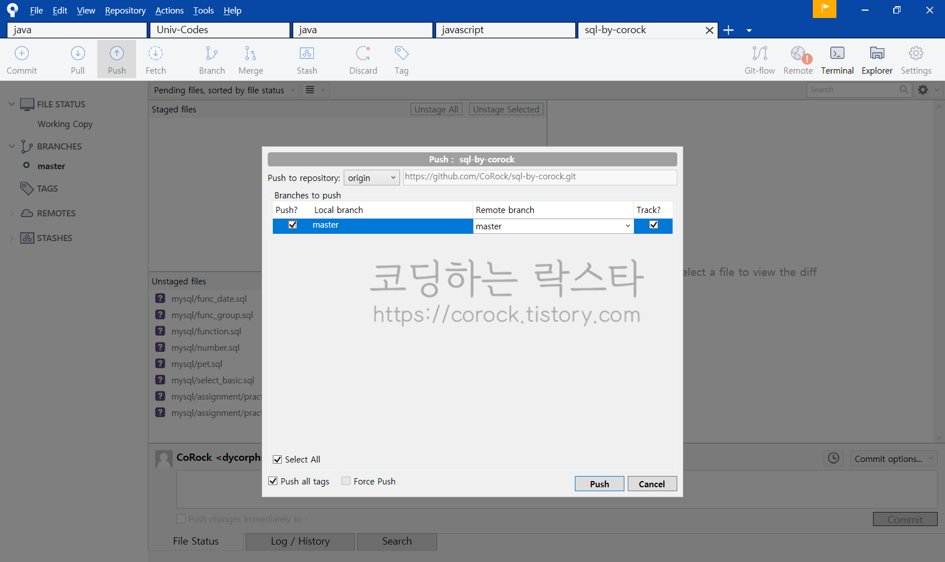Open the Terminal toolbar icon

pos(837,60)
